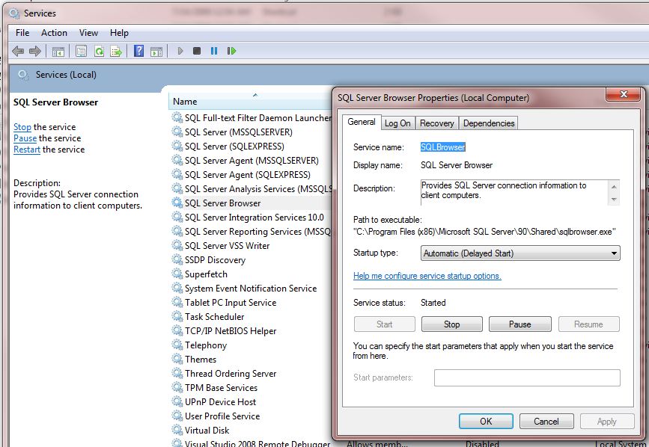Click gear icon beside Superfetch

[177, 274]
